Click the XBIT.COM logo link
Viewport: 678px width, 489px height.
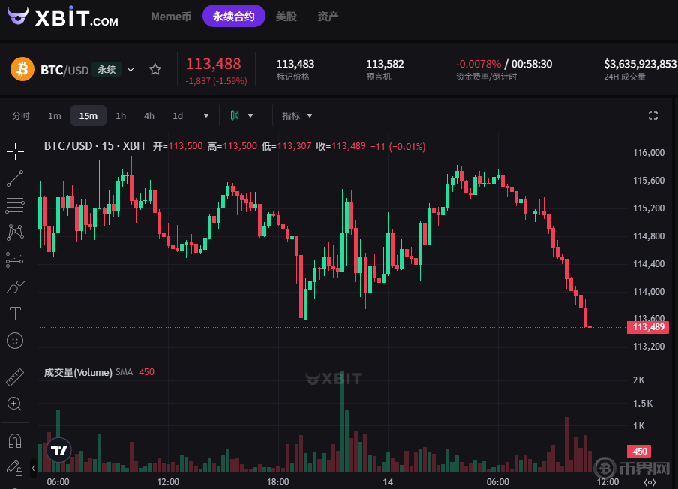[64, 17]
